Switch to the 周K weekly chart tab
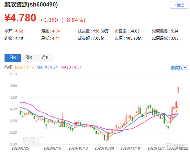Viewport: 190px width, 152px height. [29, 58]
